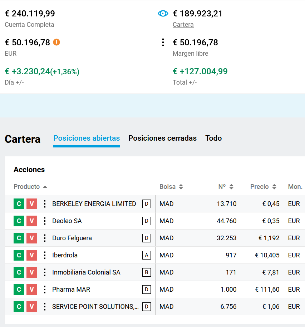
Task: Open Iberdrola product name
Action: [65, 255]
